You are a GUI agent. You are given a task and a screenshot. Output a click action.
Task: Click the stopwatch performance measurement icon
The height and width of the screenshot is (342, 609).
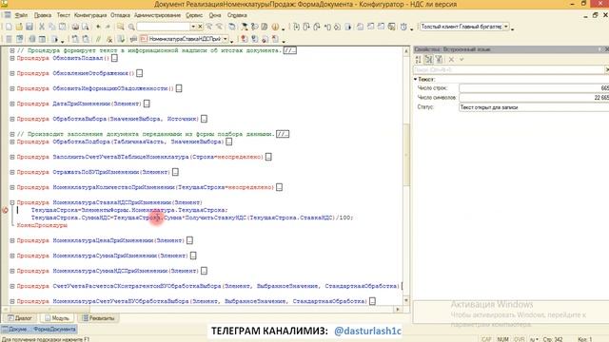pyautogui.click(x=403, y=27)
